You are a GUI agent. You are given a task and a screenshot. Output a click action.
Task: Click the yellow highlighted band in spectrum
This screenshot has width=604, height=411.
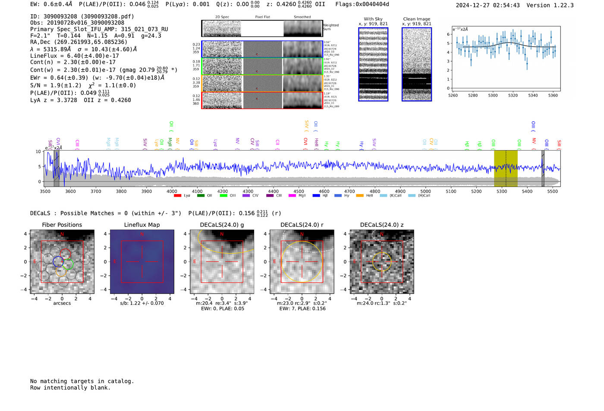click(x=506, y=169)
